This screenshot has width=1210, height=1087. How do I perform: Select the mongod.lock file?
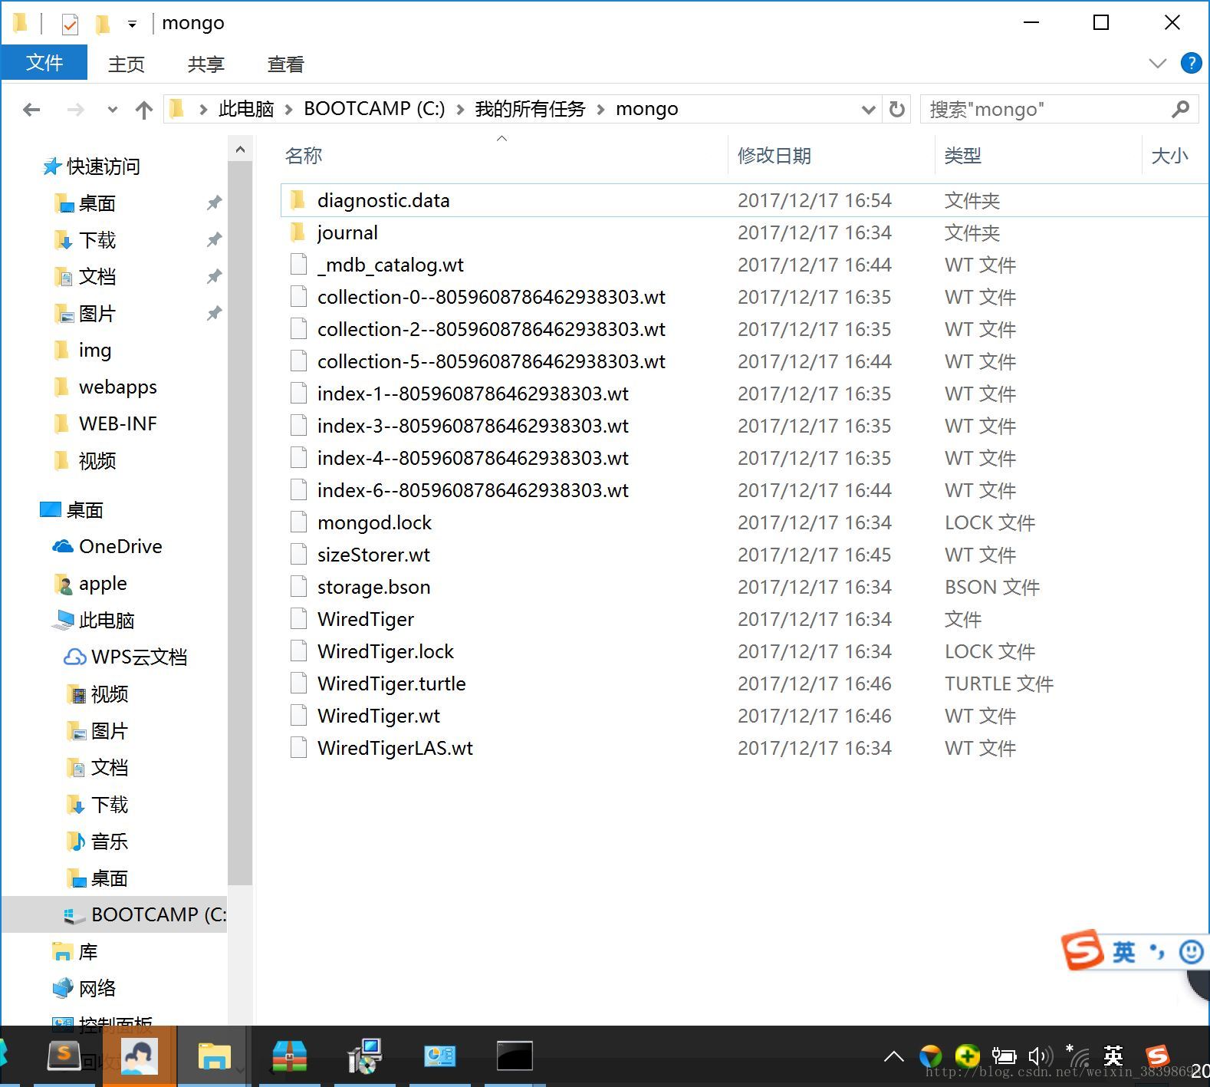coord(374,522)
